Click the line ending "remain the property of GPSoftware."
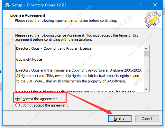165x128 pixels. [71, 81]
